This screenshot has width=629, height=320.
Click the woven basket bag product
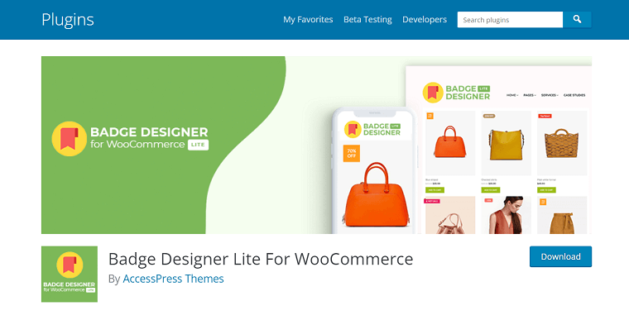pyautogui.click(x=562, y=144)
